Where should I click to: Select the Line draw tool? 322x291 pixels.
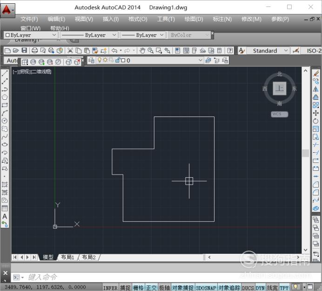[x=5, y=73]
